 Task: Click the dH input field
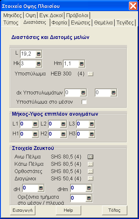click(30, 188)
